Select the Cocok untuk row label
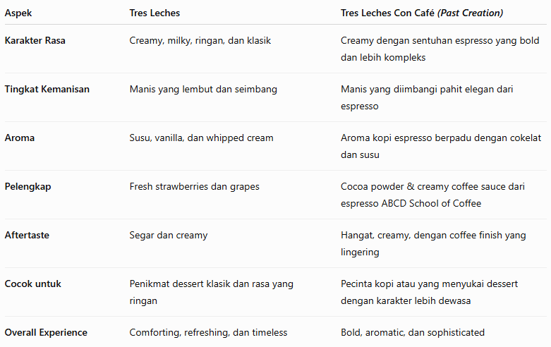 (x=32, y=284)
